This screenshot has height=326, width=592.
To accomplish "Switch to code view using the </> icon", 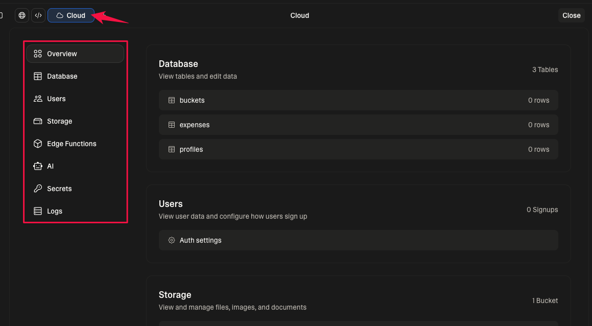I will pyautogui.click(x=38, y=15).
